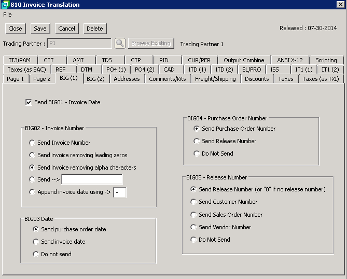Click the append date separator field
The image size is (347, 279).
click(120, 192)
